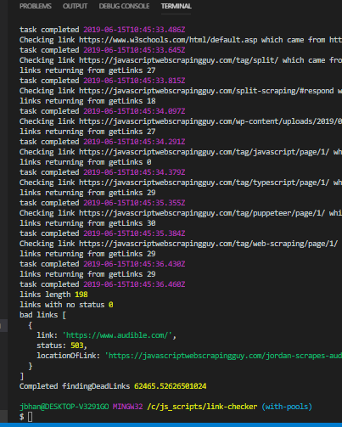The width and height of the screenshot is (342, 427).
Task: Click the (with-pools) branch name
Action: click(287, 407)
